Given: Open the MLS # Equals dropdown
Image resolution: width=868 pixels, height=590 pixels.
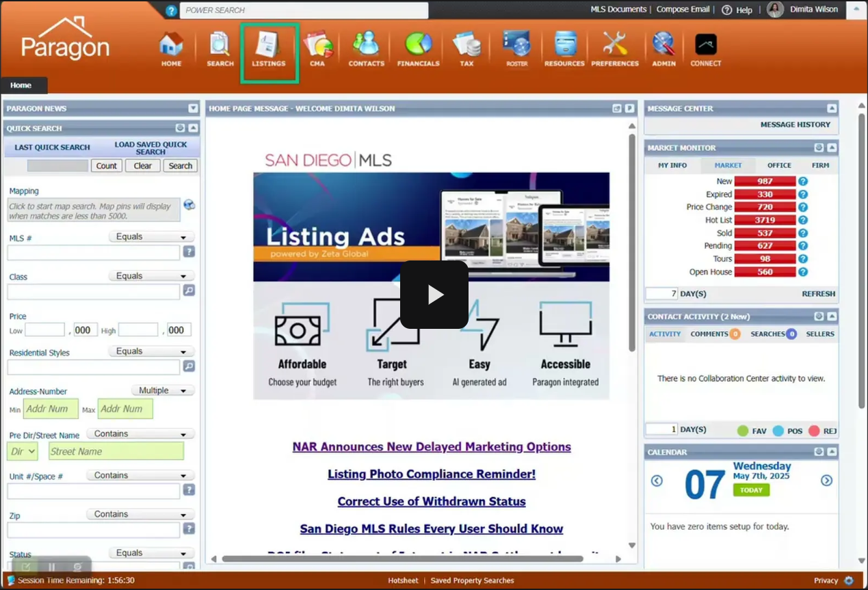Looking at the screenshot, I should [151, 237].
